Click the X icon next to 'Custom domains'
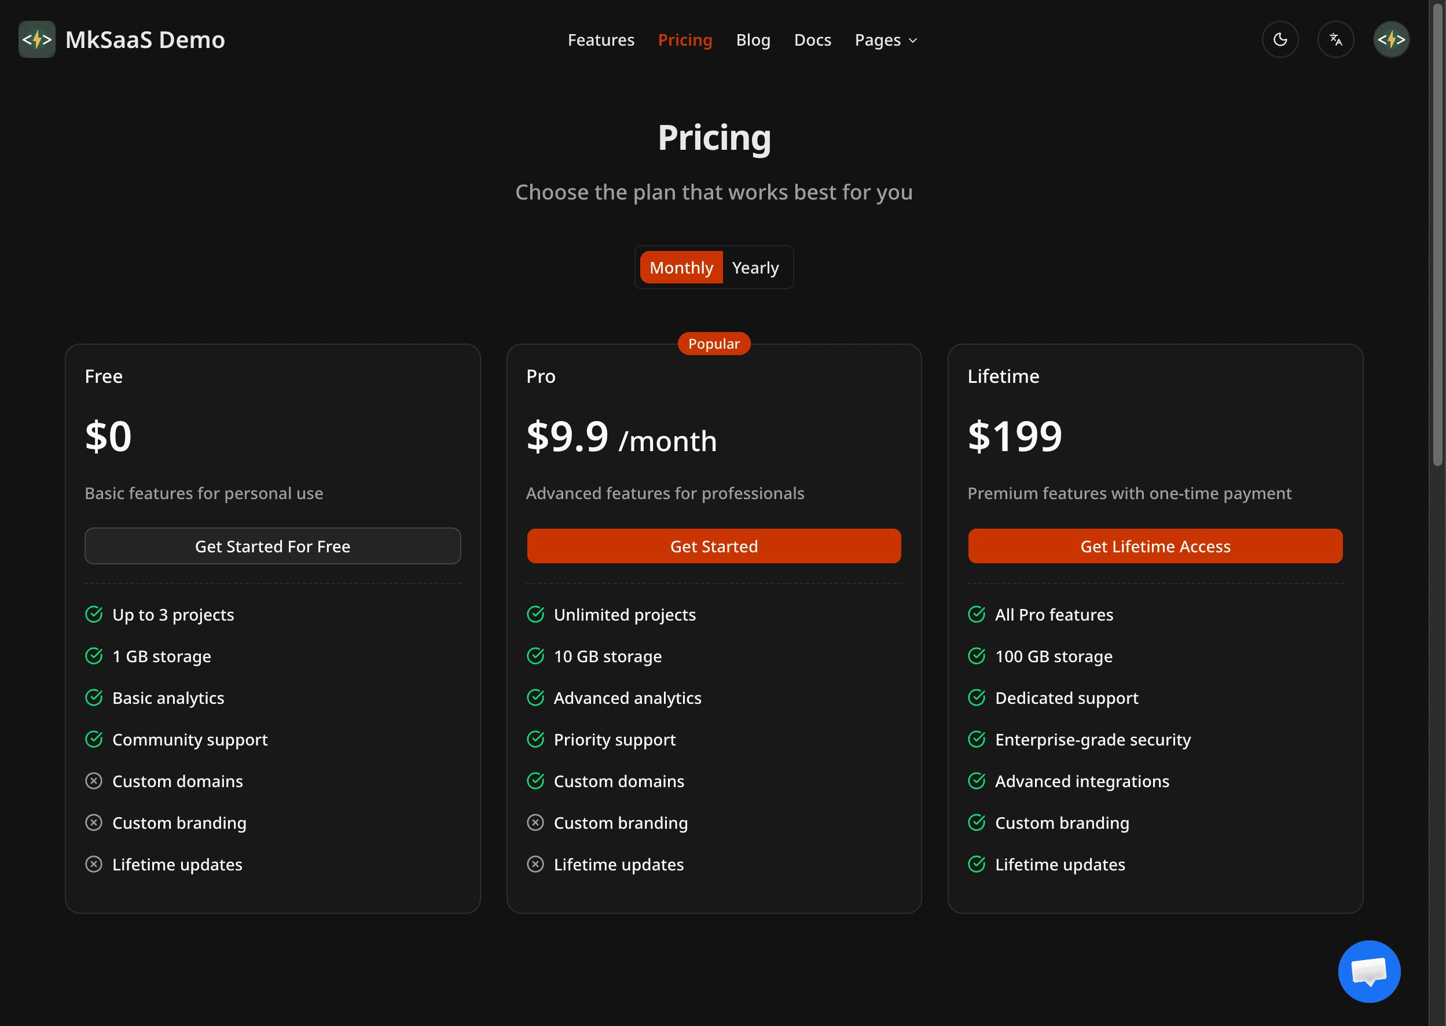This screenshot has width=1446, height=1026. pos(94,781)
